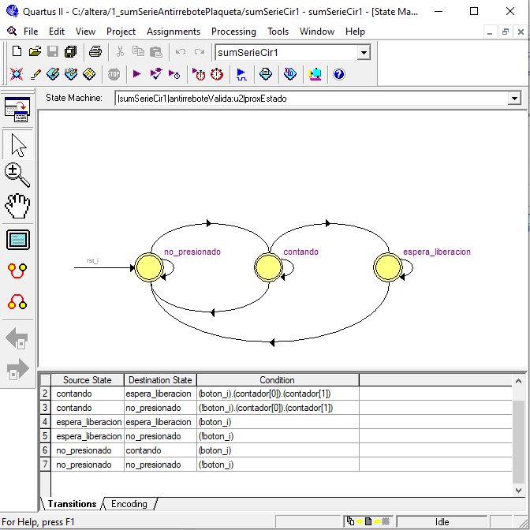Open the Assignments menu
The width and height of the screenshot is (530, 530).
tap(174, 32)
